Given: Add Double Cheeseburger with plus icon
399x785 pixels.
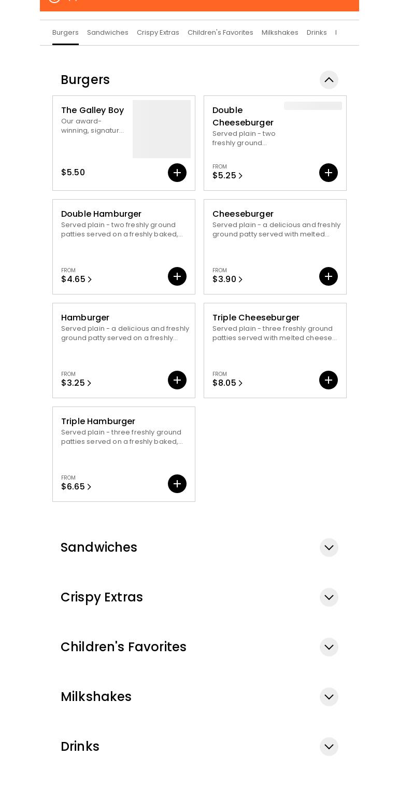Looking at the screenshot, I should [x=329, y=173].
